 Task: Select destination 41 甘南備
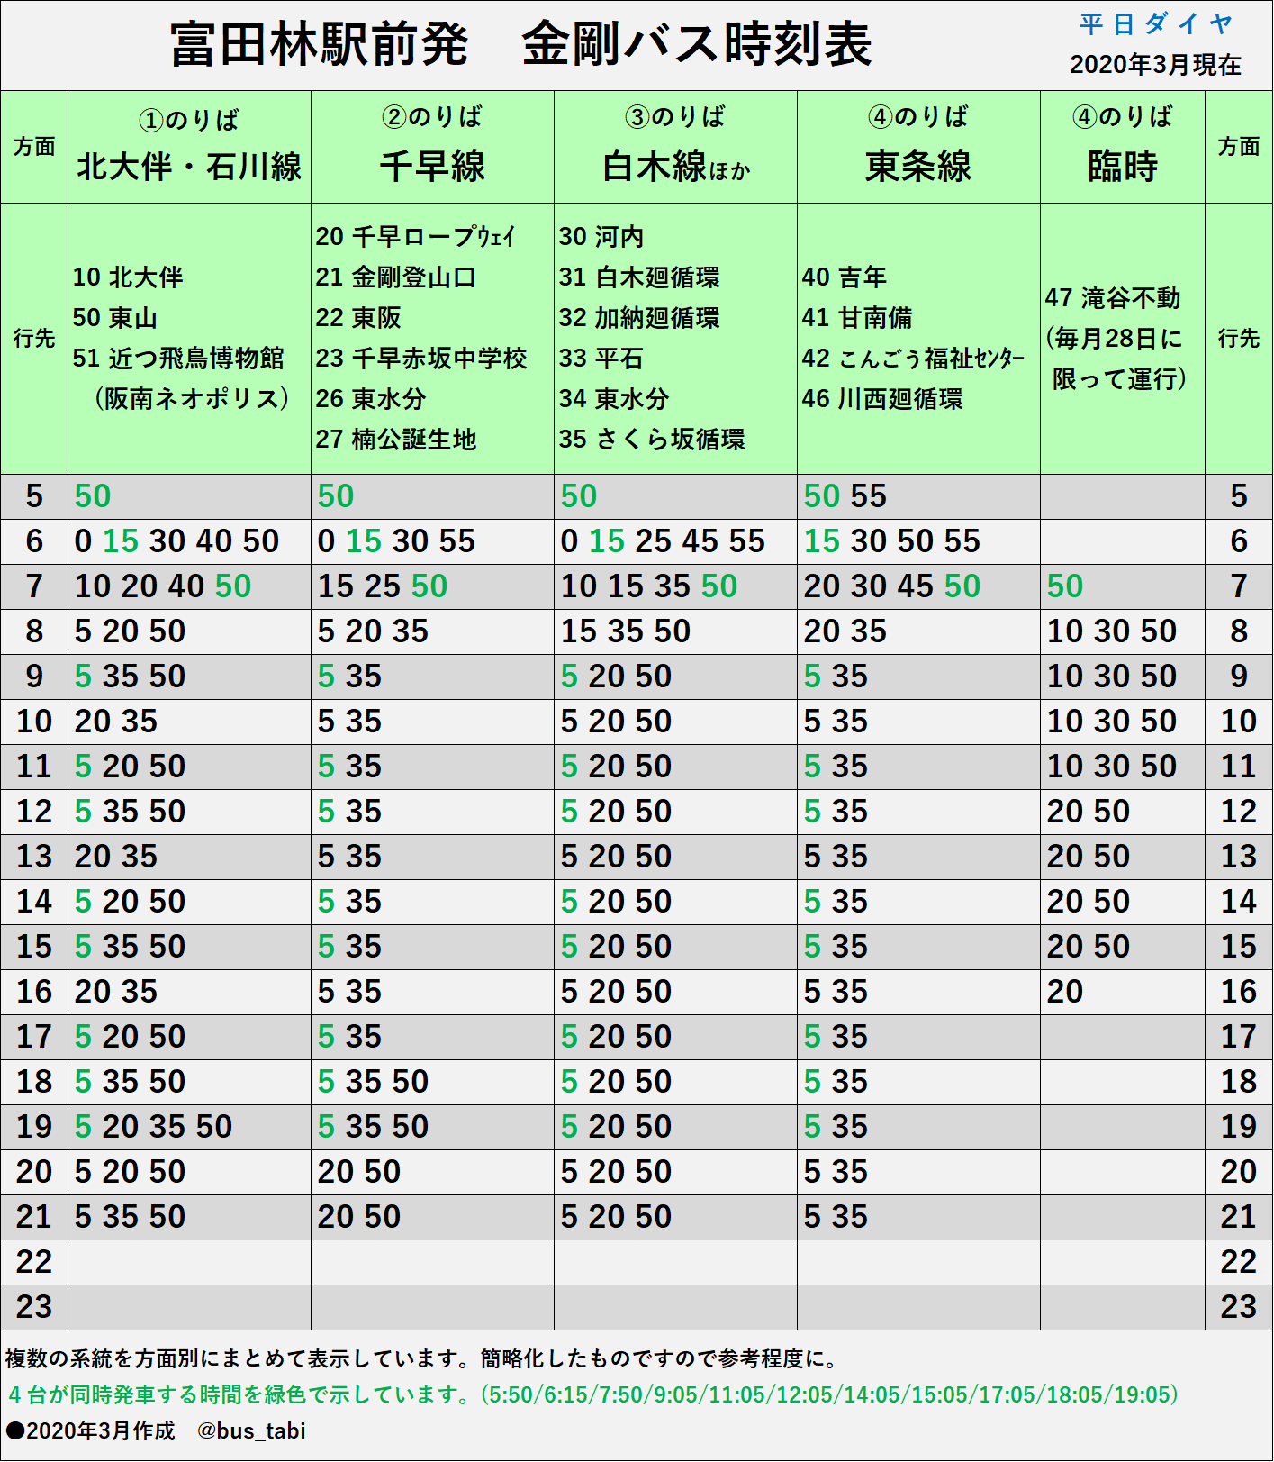click(857, 317)
